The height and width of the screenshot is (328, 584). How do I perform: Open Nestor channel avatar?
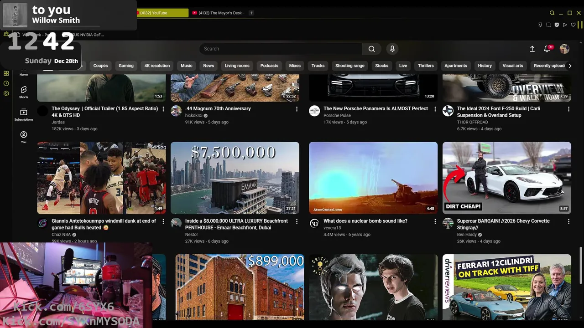click(176, 223)
